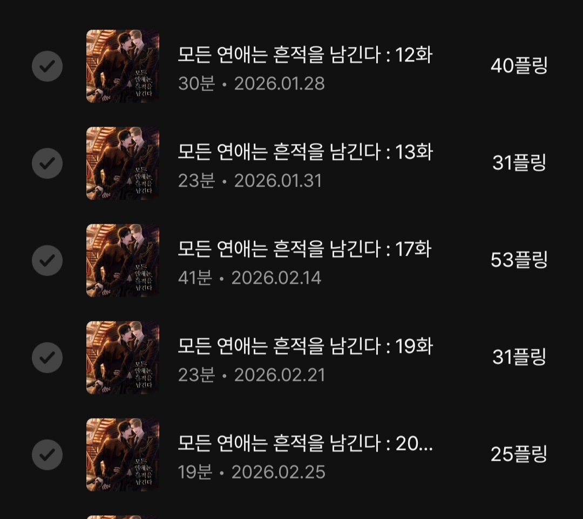
Task: Tap the 53플링 price label
Action: pyautogui.click(x=519, y=259)
